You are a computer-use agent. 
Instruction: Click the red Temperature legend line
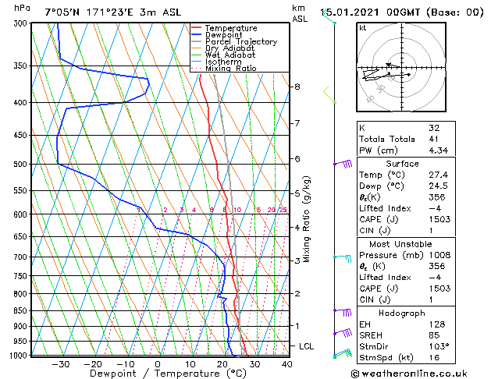pyautogui.click(x=197, y=28)
